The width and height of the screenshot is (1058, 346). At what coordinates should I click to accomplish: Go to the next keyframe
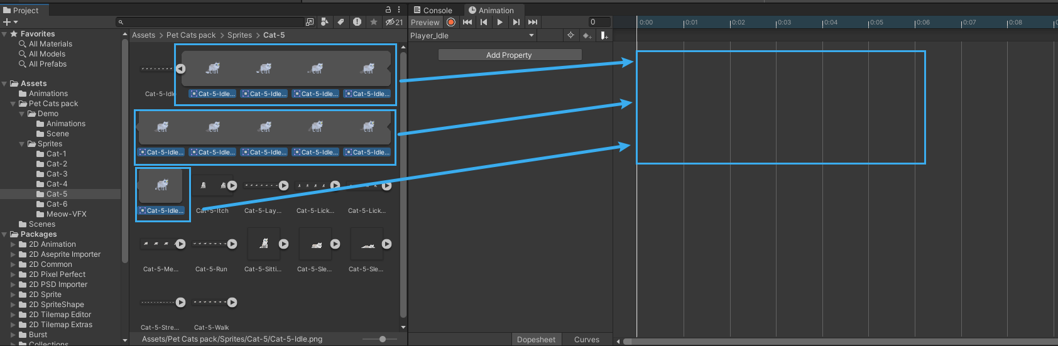pyautogui.click(x=516, y=22)
